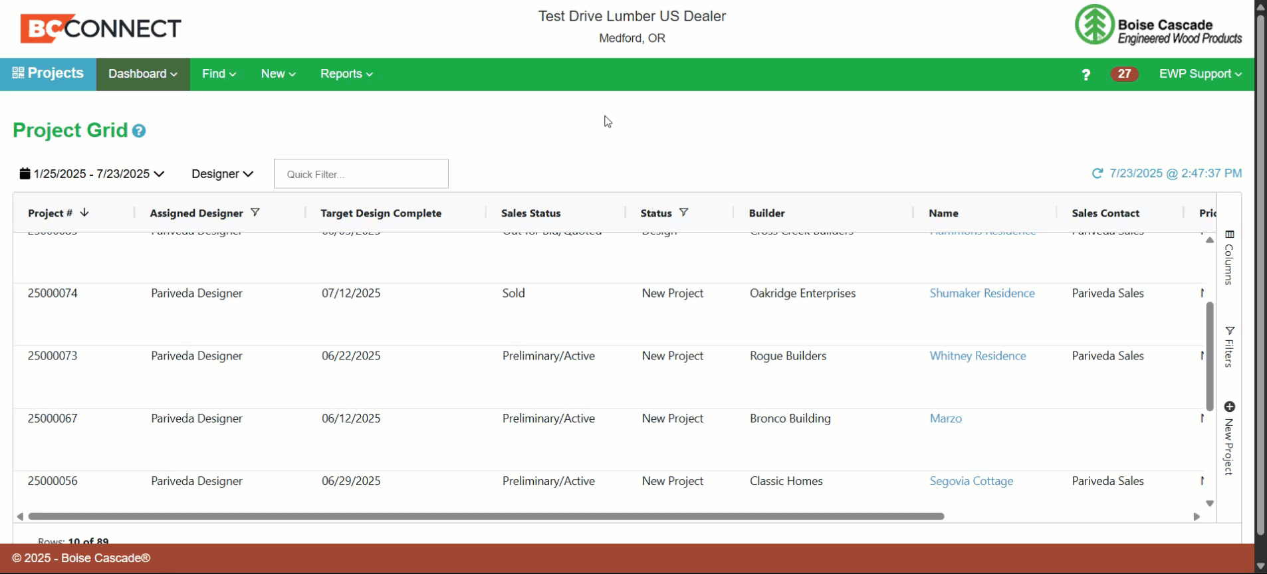Open Assigned Designer column filter icon
Viewport: 1267px width, 574px height.
point(255,213)
